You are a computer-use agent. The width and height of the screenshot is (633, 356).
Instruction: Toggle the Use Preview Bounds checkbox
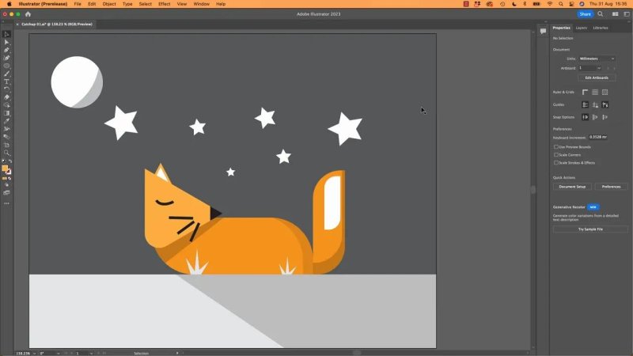point(556,147)
